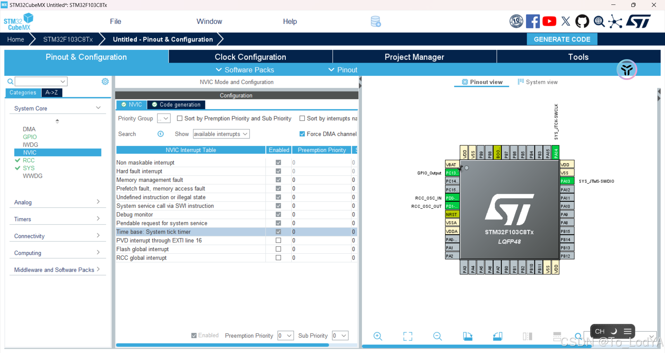The width and height of the screenshot is (665, 353).
Task: Open the category settings gear icon
Action: click(105, 81)
